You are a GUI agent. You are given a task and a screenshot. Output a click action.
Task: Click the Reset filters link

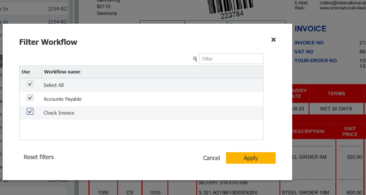tap(39, 157)
